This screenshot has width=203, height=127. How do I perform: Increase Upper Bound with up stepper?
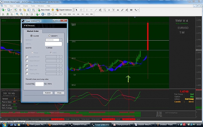point(58,61)
